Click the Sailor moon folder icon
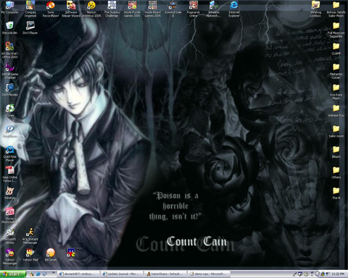This screenshot has height=278, width=348. [336, 132]
